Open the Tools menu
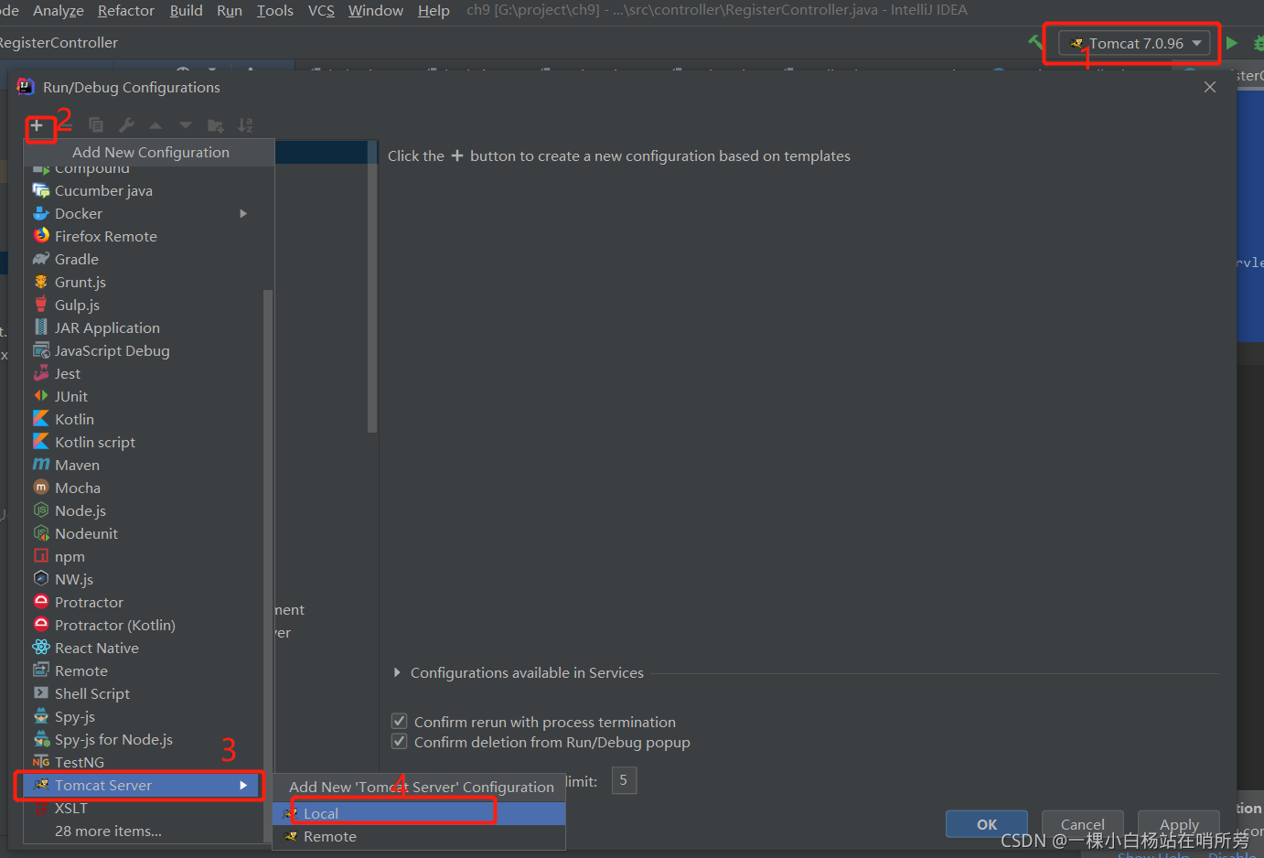This screenshot has height=858, width=1264. pyautogui.click(x=275, y=10)
